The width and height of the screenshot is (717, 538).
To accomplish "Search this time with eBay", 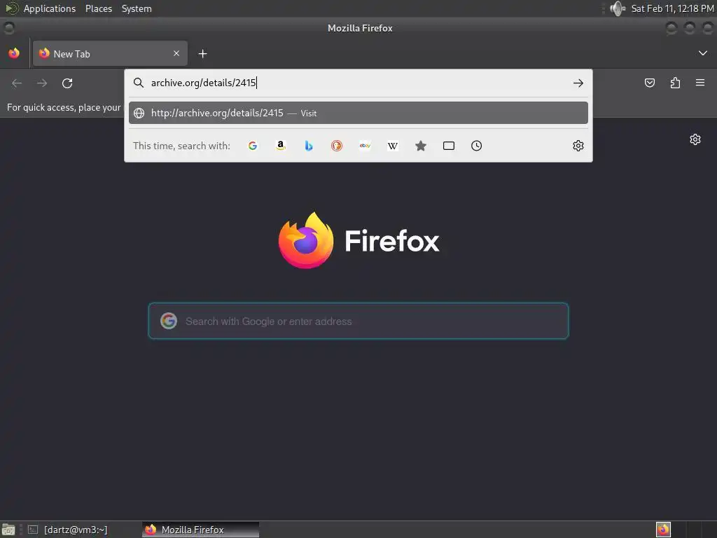I will (365, 146).
